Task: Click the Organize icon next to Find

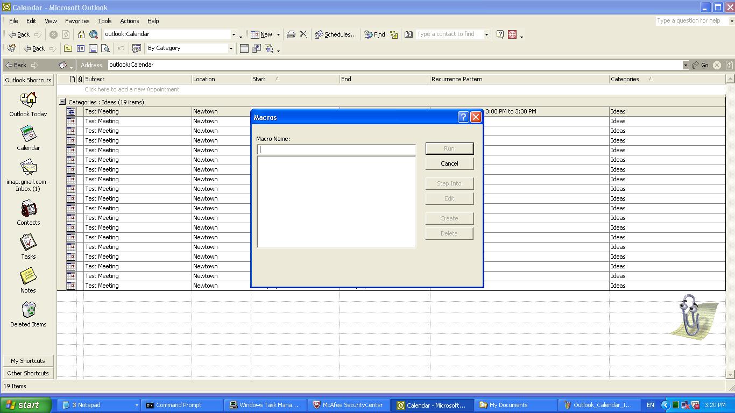Action: [x=394, y=34]
